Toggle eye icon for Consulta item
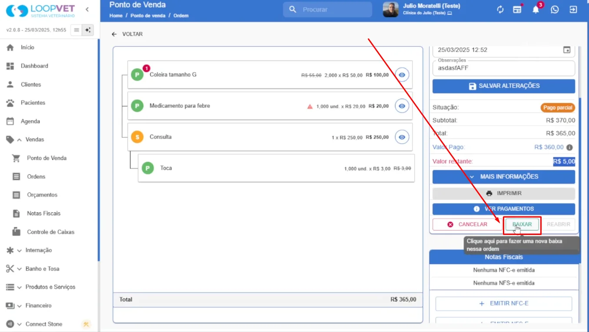Viewport: 589px width, 332px height. 402,137
